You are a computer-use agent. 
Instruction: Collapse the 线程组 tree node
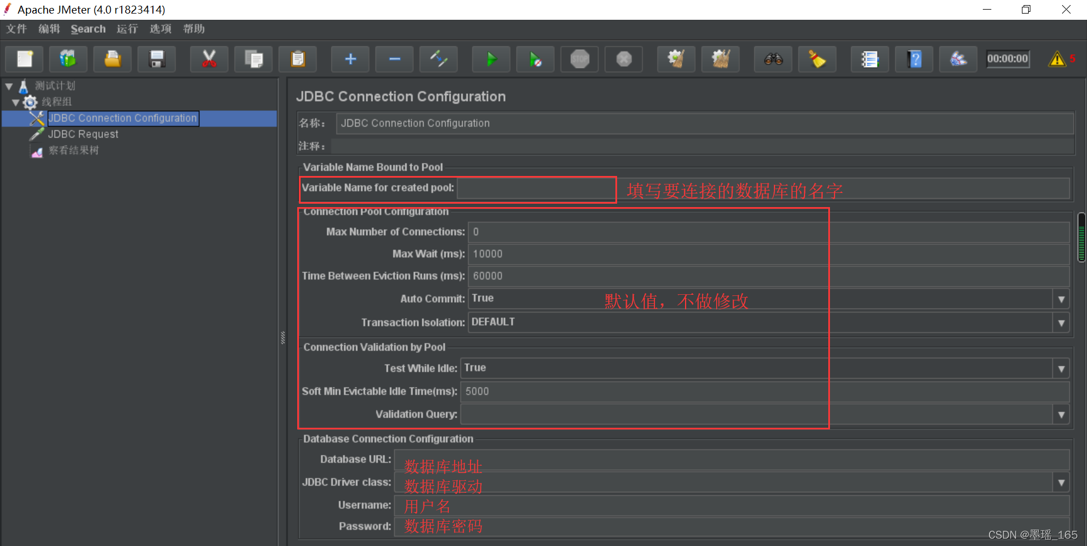tap(16, 102)
